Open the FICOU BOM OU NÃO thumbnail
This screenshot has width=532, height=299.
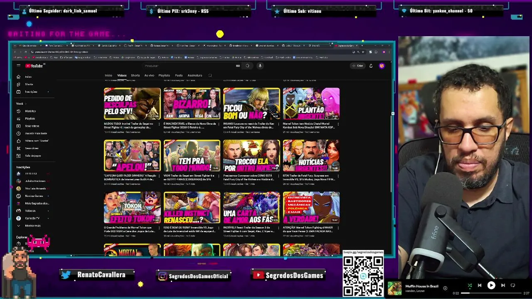[251, 103]
